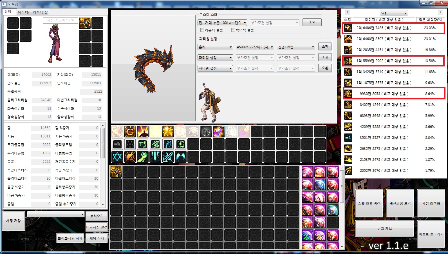Click the silhouette sunrise buff icon
This screenshot has width=448, height=254.
point(143,132)
